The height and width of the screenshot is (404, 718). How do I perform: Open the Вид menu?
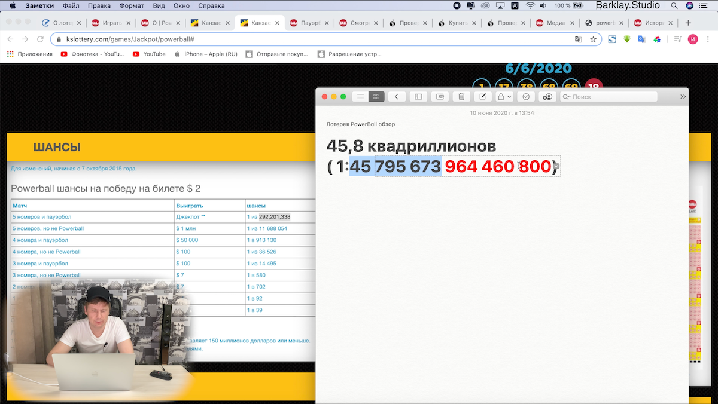(159, 5)
